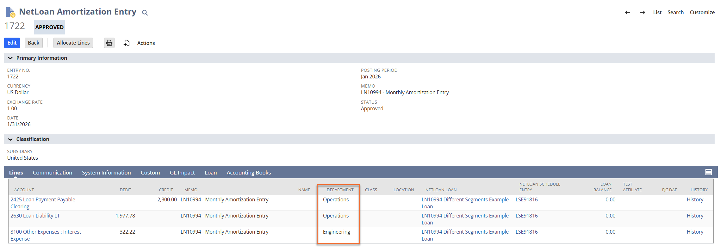Click the blue Edit button

(x=12, y=43)
